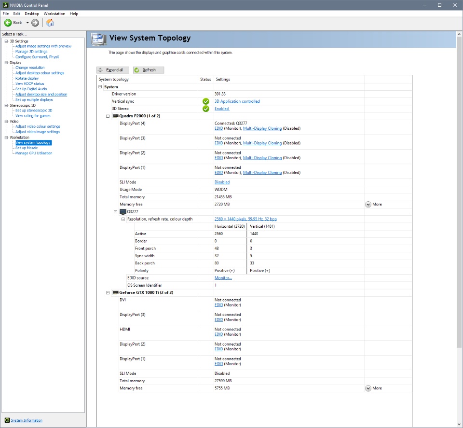Select View system topology task

(33, 143)
